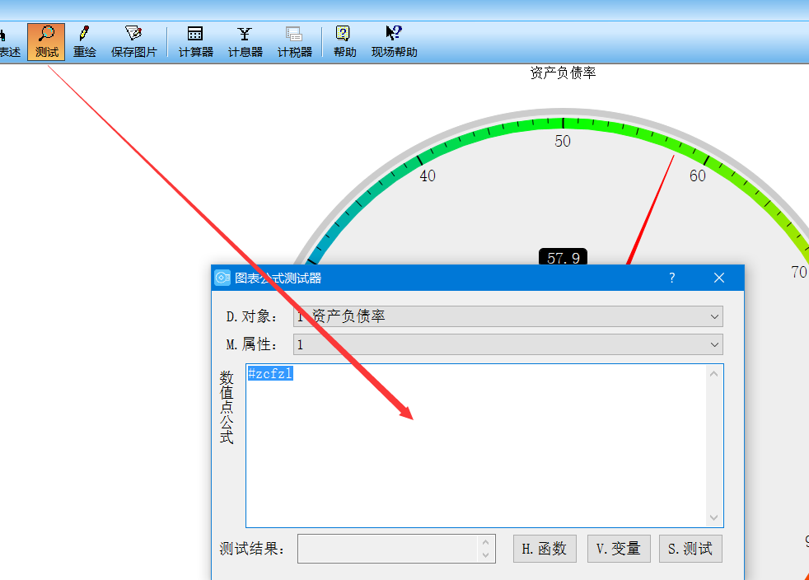Open the 计算器 calculator tool
Viewport: 809px width, 580px height.
[x=195, y=41]
